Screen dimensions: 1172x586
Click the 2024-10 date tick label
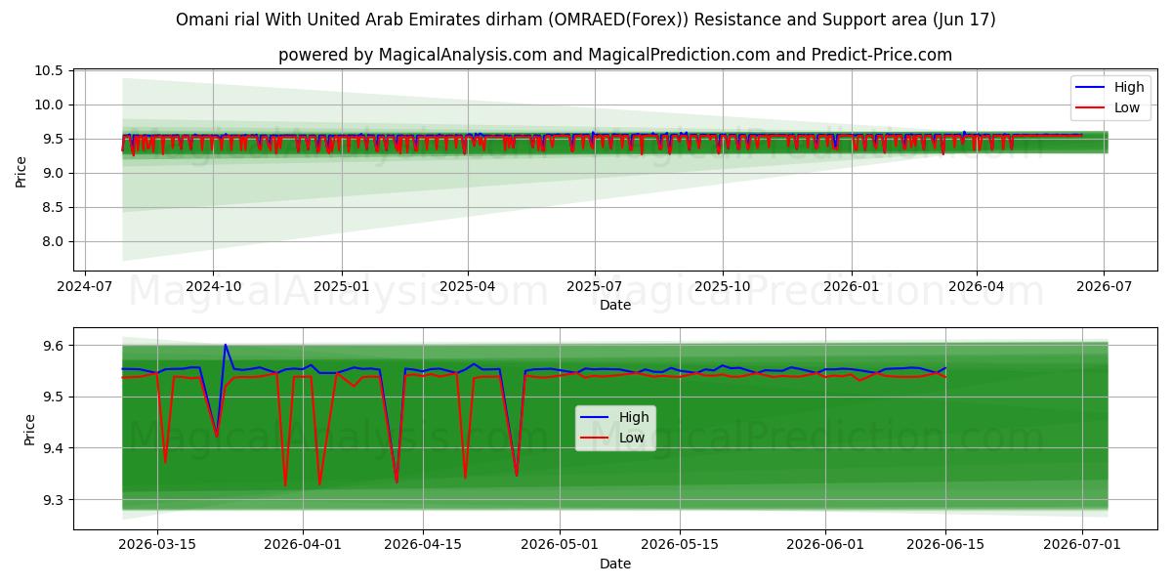[214, 285]
